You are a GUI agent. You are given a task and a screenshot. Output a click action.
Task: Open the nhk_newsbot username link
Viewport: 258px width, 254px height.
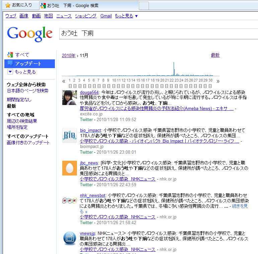click(92, 195)
